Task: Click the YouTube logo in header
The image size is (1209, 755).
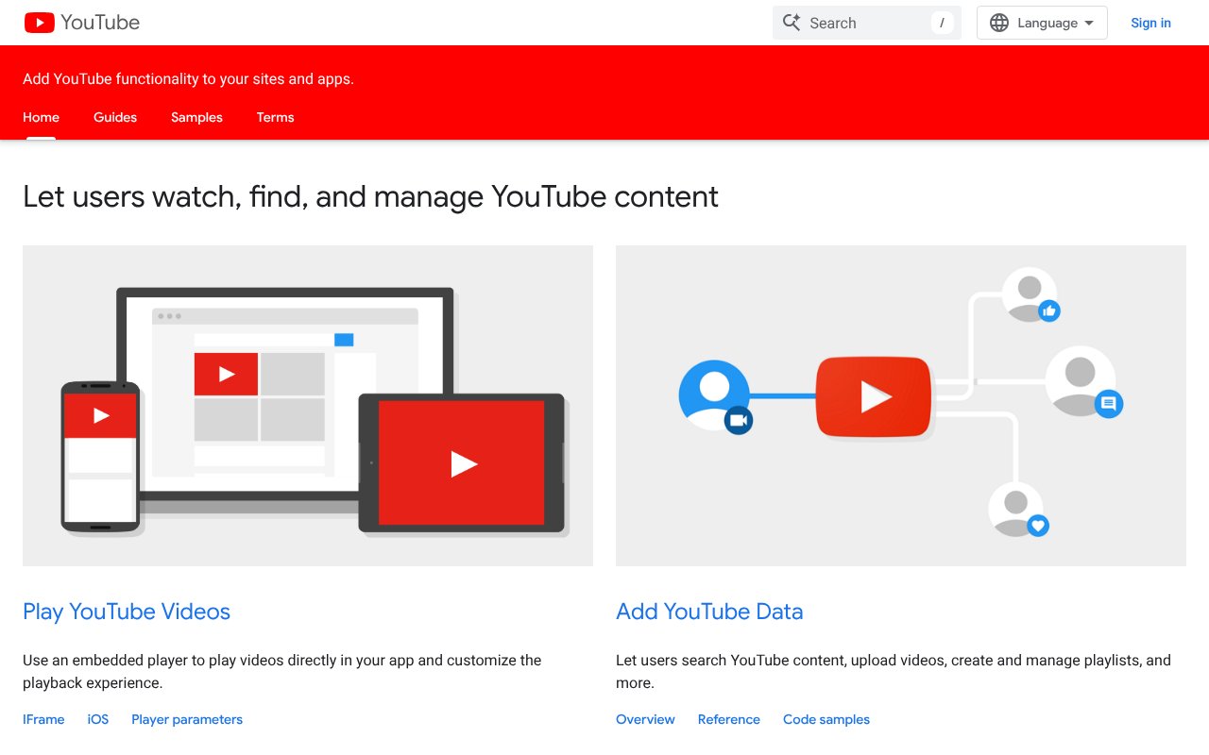Action: point(82,23)
